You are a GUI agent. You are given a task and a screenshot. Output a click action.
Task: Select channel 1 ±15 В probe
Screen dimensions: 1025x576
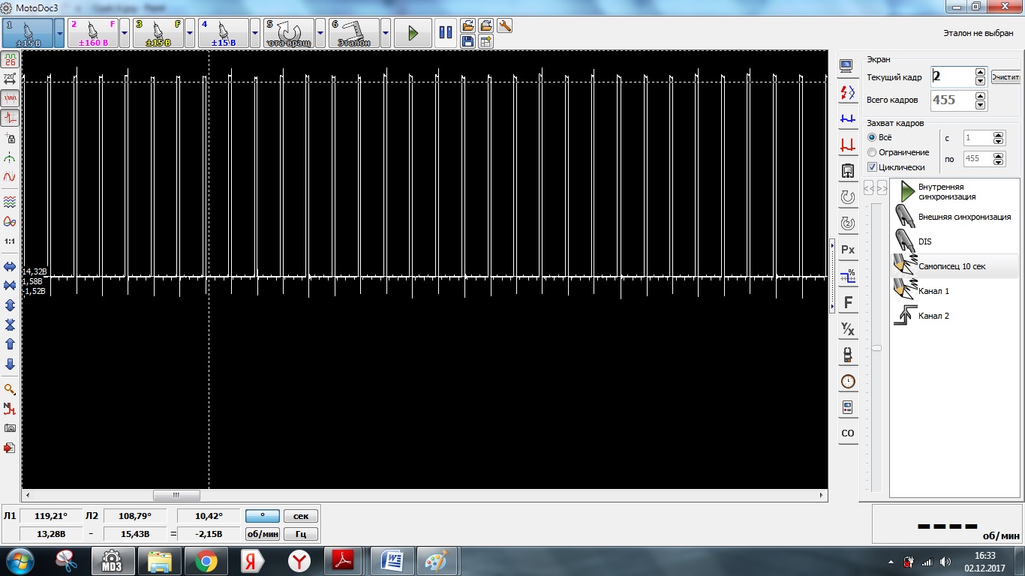[28, 33]
